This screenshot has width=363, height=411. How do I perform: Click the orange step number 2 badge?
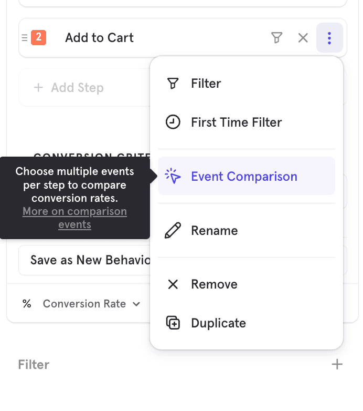(x=39, y=38)
